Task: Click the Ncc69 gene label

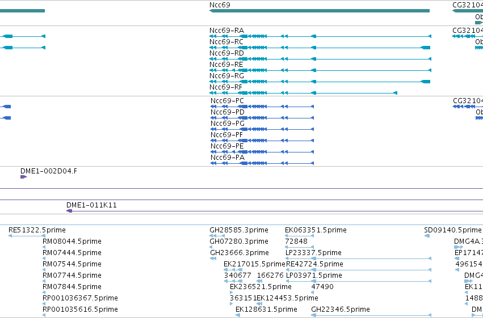Action: (x=220, y=5)
